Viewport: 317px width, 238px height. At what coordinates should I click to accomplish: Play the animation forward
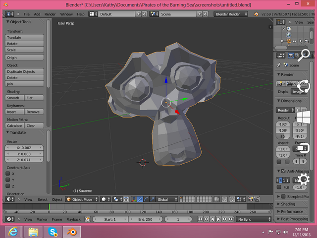tap(218, 219)
